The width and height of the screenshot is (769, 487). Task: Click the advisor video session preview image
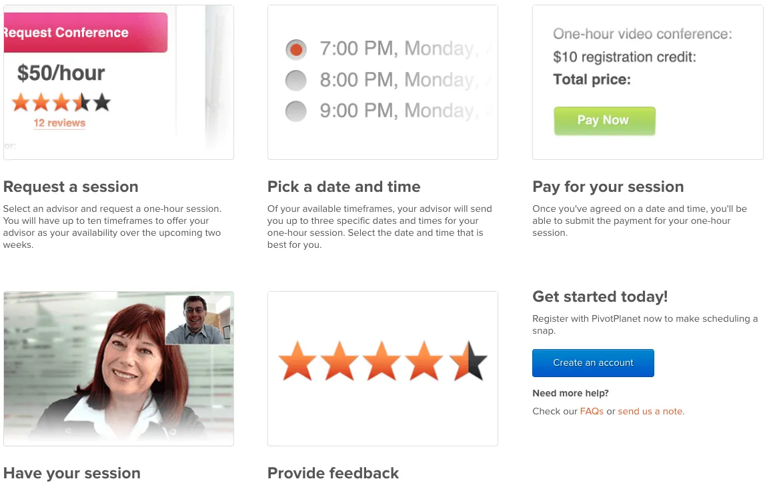click(119, 368)
